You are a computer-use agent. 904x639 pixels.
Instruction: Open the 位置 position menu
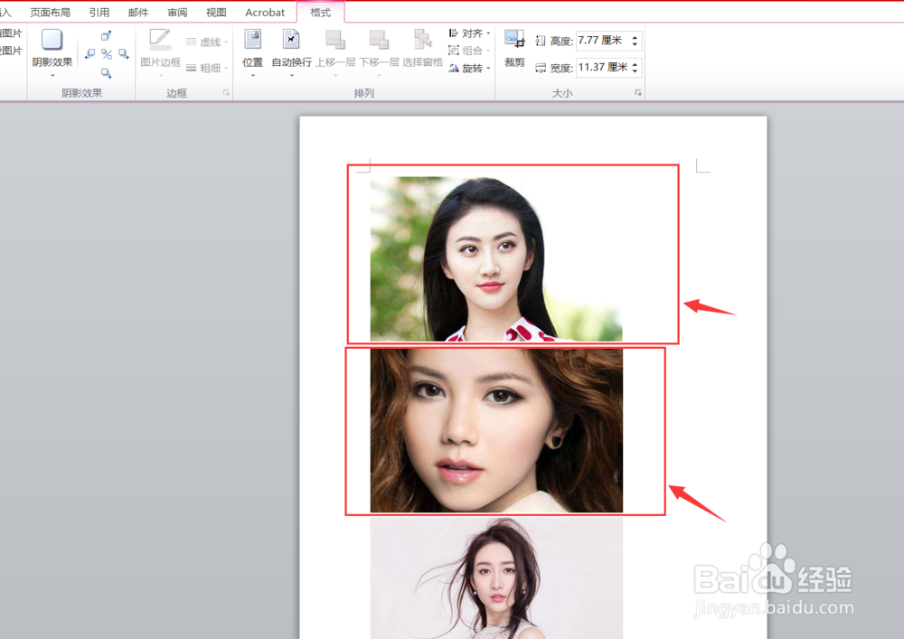(252, 52)
